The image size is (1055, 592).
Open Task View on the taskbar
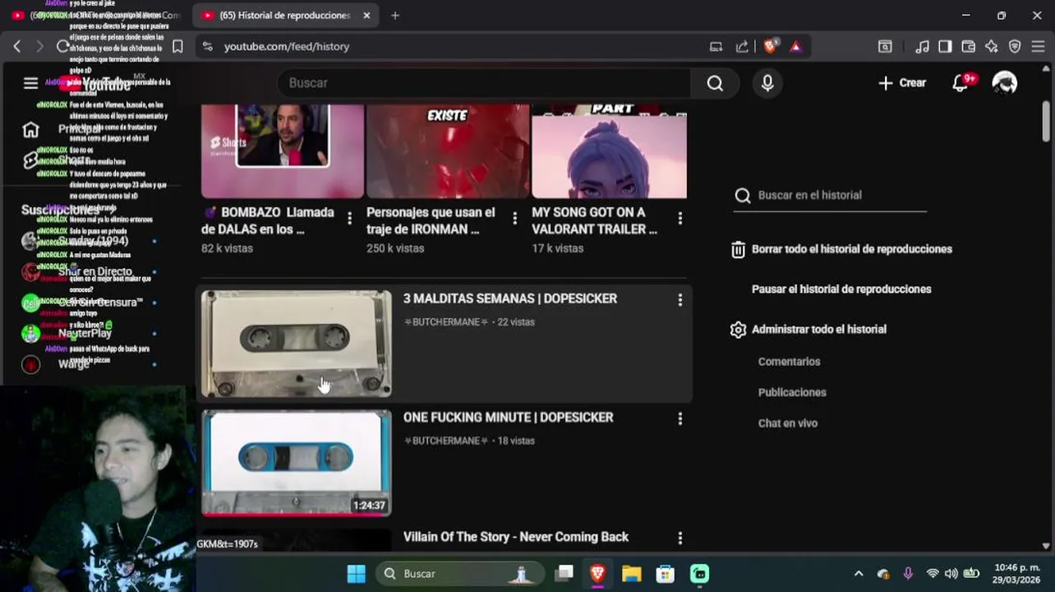[x=564, y=574]
